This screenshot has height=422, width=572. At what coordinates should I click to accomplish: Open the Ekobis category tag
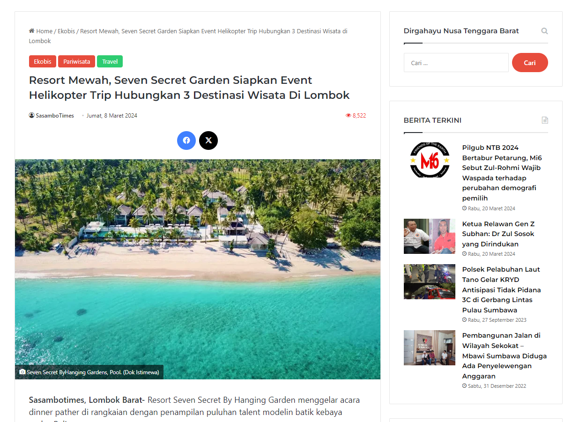[x=43, y=61]
